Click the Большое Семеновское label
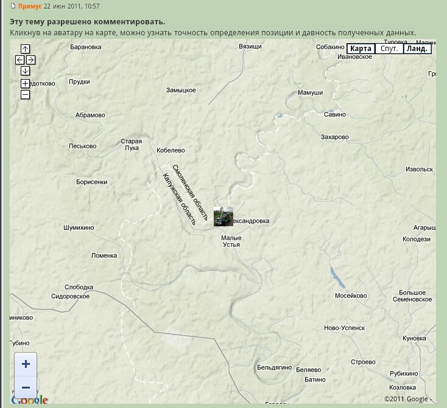Screen dimensions: 447x408 [x=412, y=296]
